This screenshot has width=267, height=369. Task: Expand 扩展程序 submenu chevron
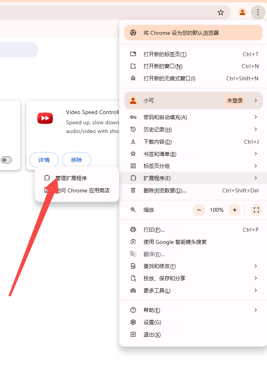pos(256,178)
